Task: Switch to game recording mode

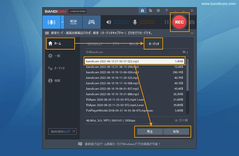Action: coord(91,22)
